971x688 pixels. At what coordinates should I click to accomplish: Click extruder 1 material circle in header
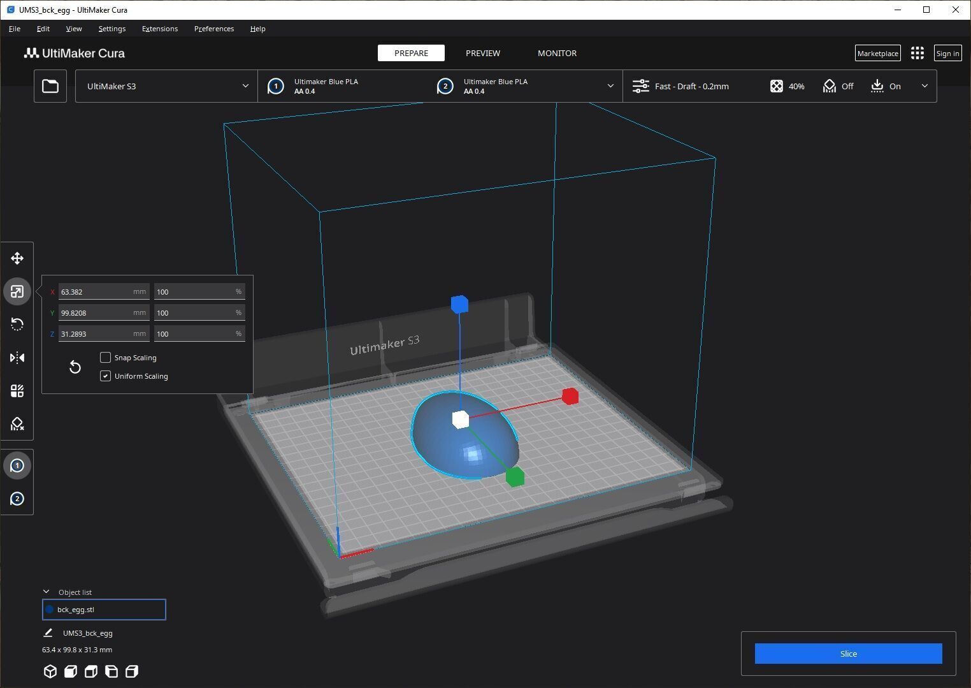276,86
